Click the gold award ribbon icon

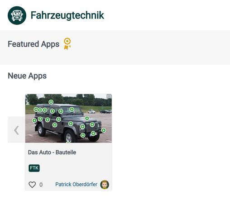[x=67, y=44]
